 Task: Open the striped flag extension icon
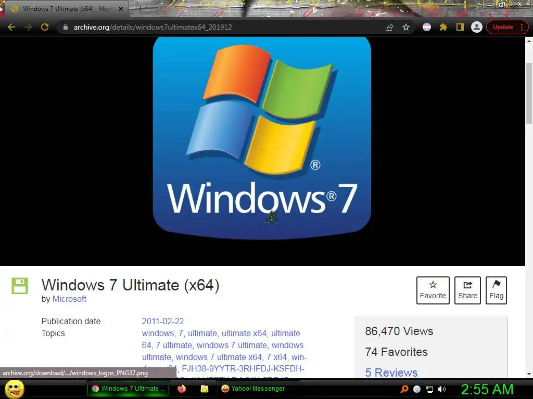tap(427, 27)
